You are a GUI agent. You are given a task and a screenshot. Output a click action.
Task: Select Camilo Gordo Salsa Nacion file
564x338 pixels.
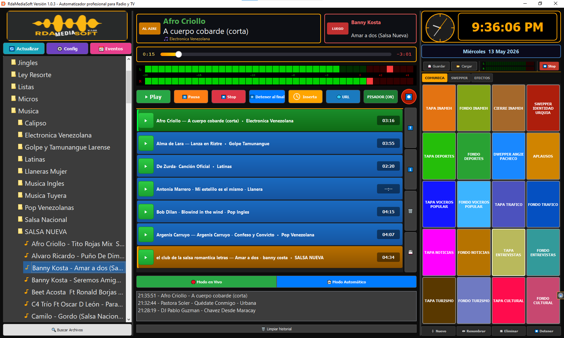[74, 316]
